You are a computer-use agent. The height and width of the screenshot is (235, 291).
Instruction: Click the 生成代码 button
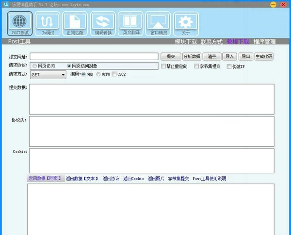click(264, 57)
